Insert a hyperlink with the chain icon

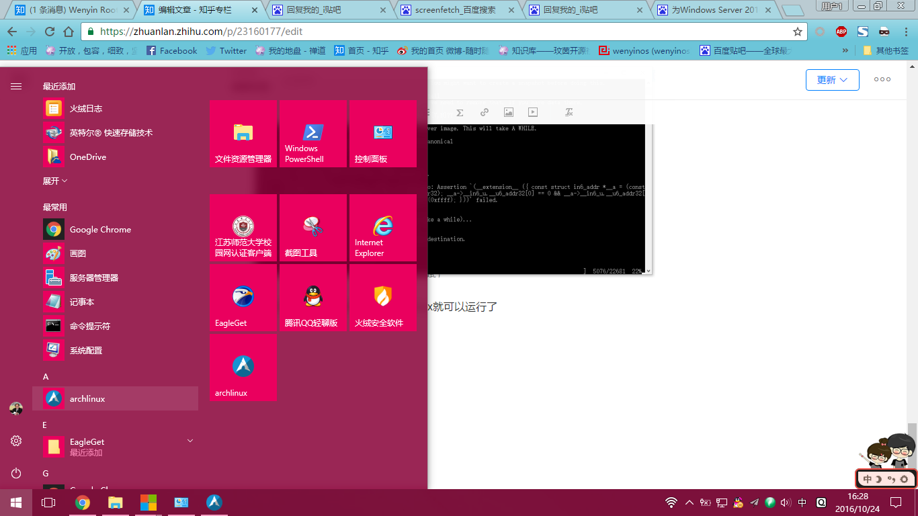click(485, 112)
